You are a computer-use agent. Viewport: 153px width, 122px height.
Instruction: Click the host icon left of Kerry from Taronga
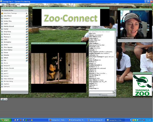pyautogui.click(x=2, y=13)
